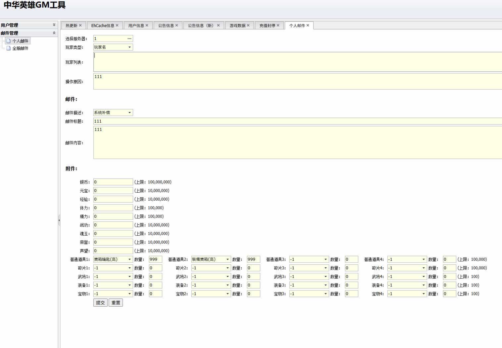Screen dimensions: 502x348
Task: Click the 碎片3 数量 field
Action: pyautogui.click(x=352, y=268)
